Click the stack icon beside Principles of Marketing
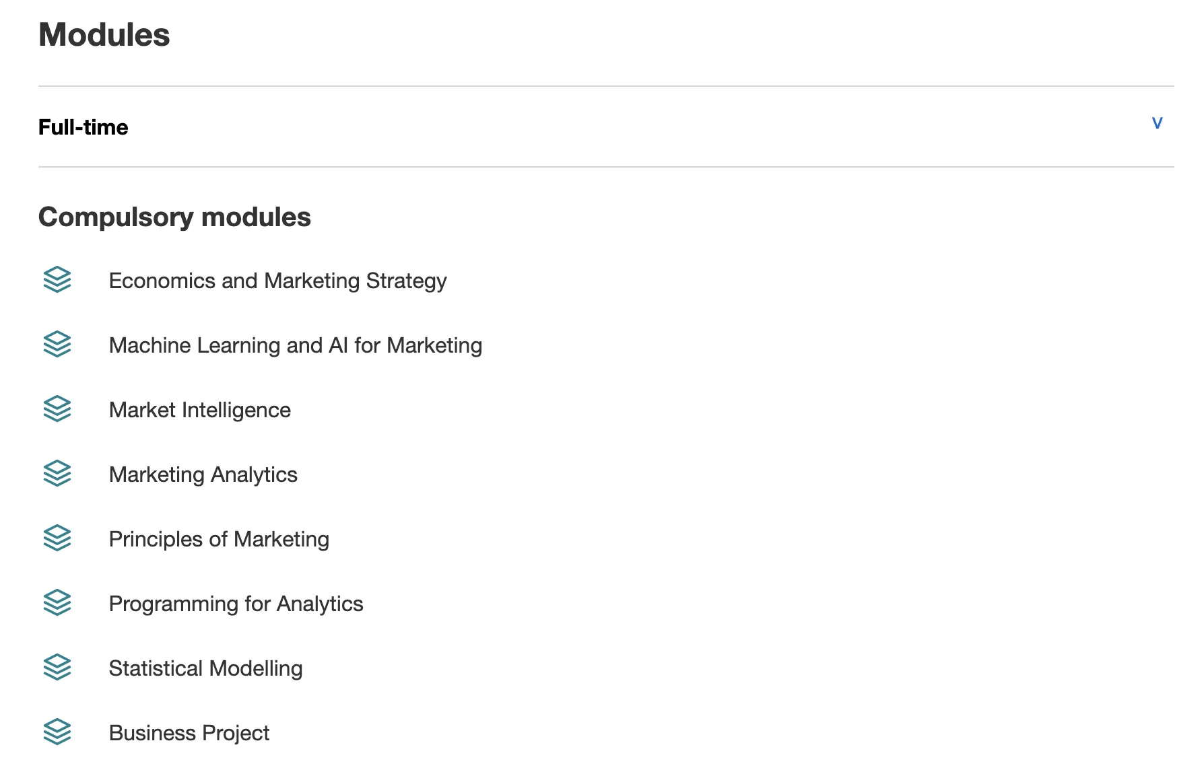 click(57, 538)
